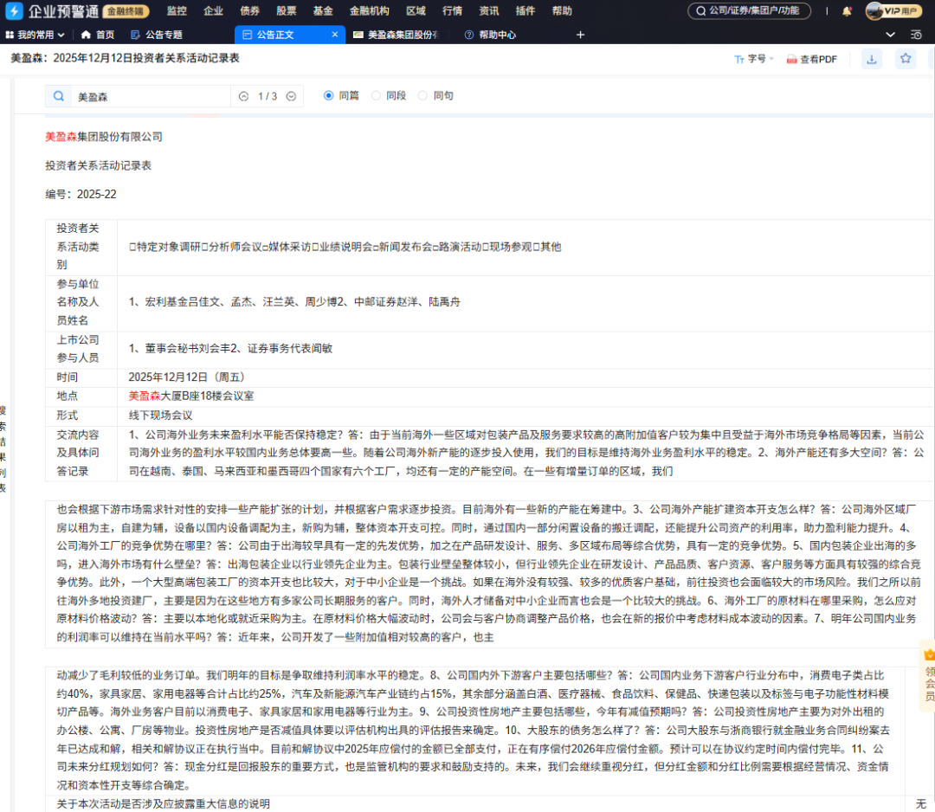
Task: Expand the 我的常用 dropdown
Action: point(35,35)
